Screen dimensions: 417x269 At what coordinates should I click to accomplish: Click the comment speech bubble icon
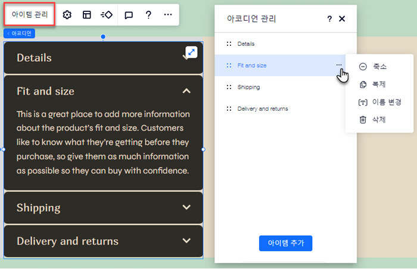pos(129,15)
